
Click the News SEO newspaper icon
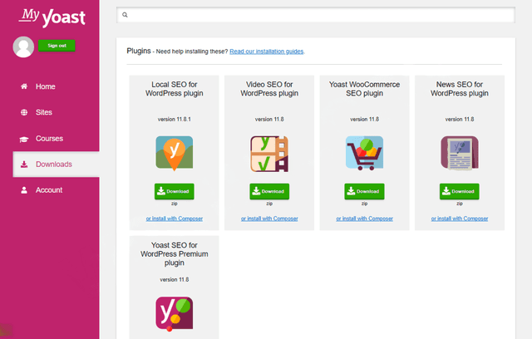pos(460,153)
